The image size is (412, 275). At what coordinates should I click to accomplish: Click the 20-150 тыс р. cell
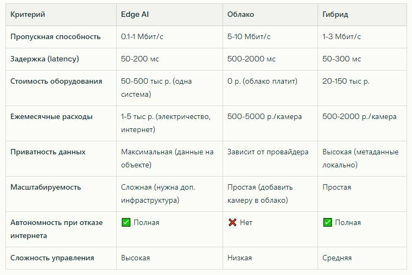[x=346, y=81]
